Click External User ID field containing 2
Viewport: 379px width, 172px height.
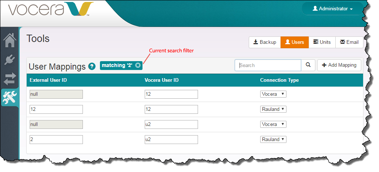(56, 140)
